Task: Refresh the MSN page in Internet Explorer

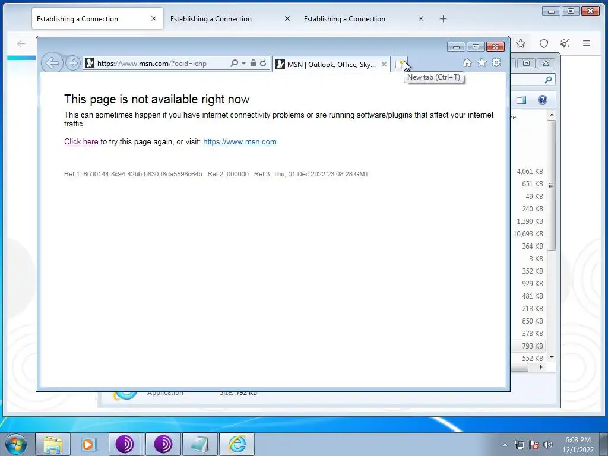Action: tap(263, 63)
